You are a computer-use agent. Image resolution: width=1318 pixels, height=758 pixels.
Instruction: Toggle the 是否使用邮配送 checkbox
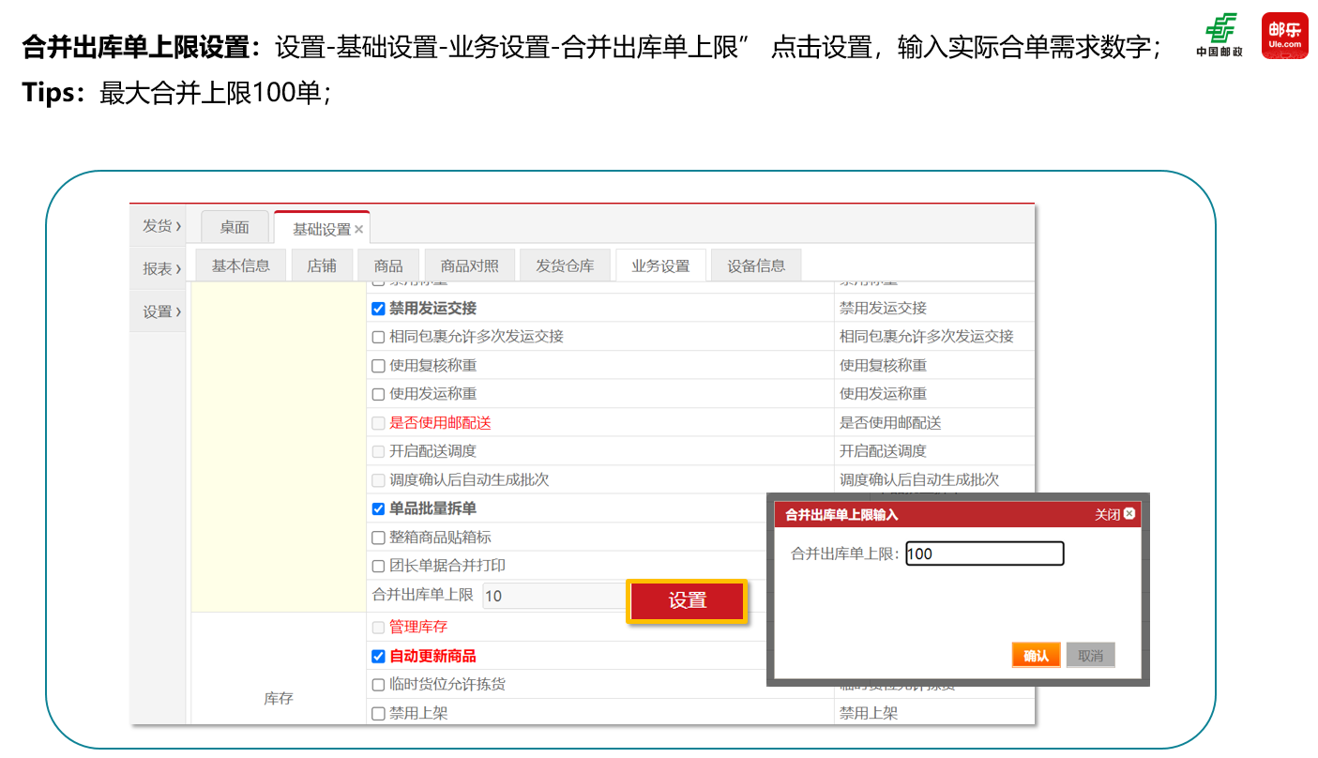tap(379, 423)
